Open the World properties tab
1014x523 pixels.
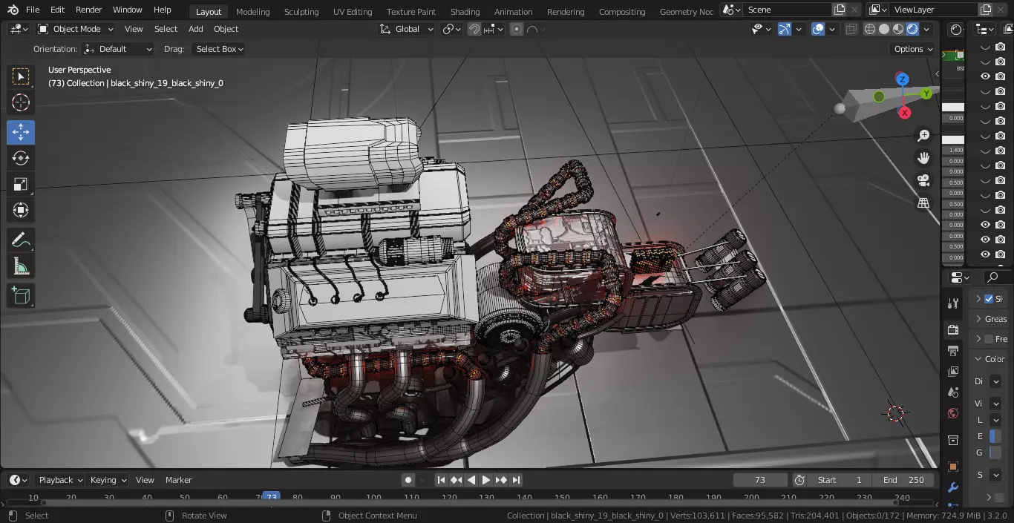[953, 413]
